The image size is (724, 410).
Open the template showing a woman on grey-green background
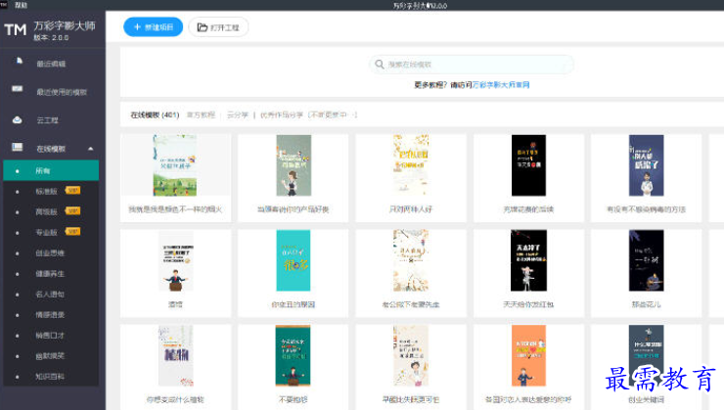294,165
